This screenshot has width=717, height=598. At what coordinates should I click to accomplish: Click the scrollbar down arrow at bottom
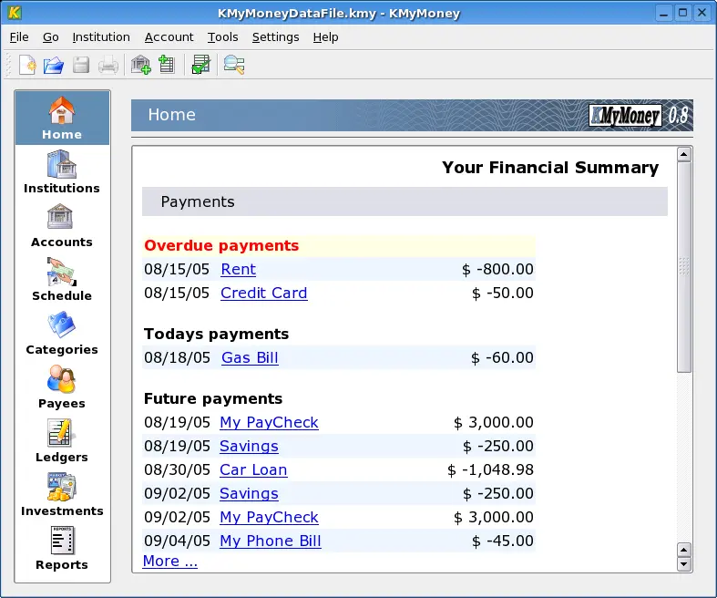point(684,564)
